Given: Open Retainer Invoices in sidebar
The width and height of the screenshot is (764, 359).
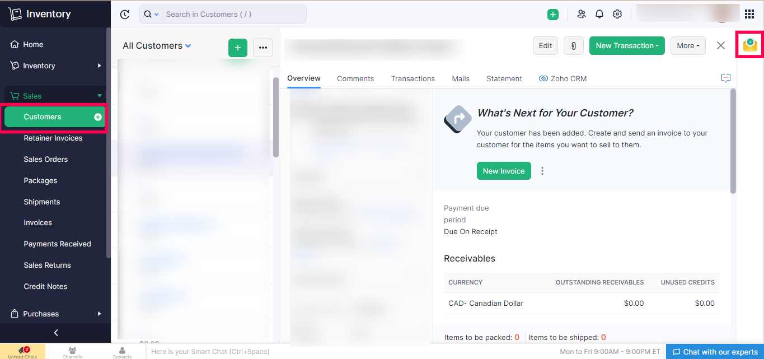Looking at the screenshot, I should point(53,138).
